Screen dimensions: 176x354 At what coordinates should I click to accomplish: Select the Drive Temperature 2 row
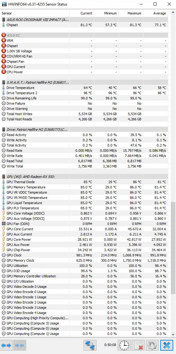point(84,93)
